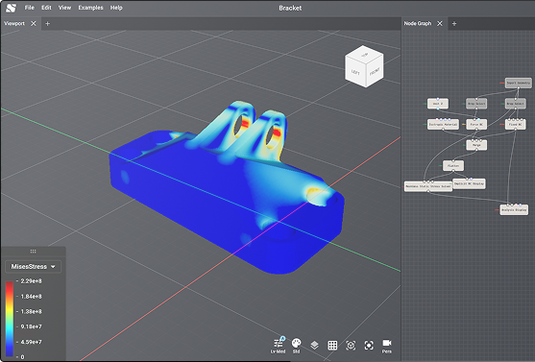Image resolution: width=535 pixels, height=362 pixels.
Task: Add a new tab beside Viewport
Action: pos(47,24)
